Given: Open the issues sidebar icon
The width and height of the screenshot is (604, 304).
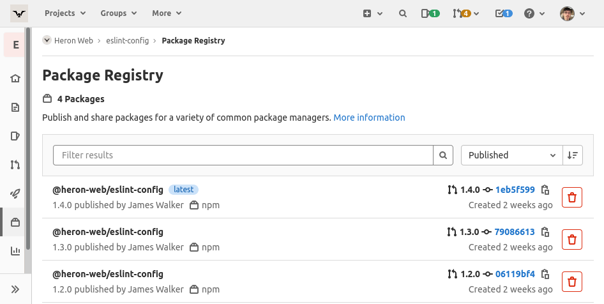Looking at the screenshot, I should [15, 136].
